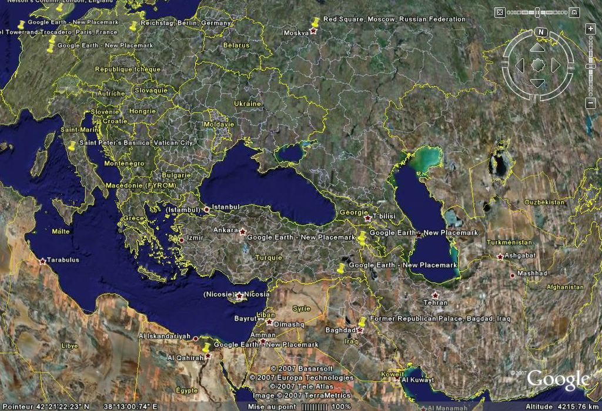The image size is (602, 411).
Task: Click the tilt slider handle
Action: point(537,12)
